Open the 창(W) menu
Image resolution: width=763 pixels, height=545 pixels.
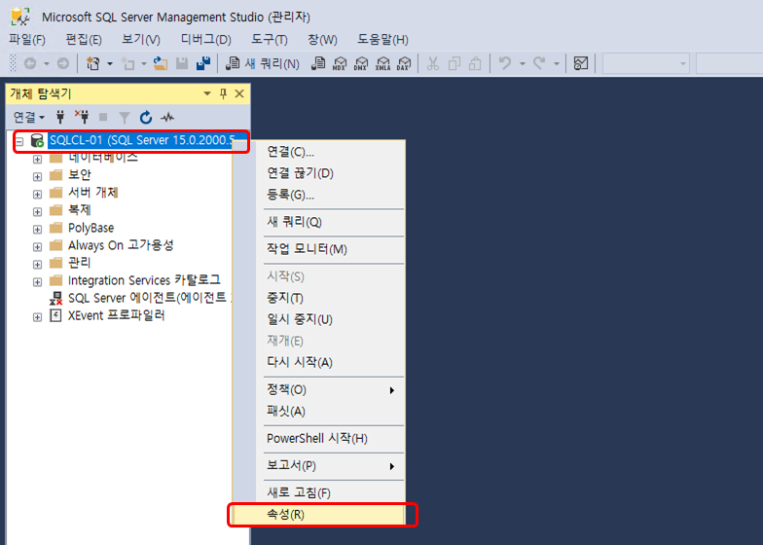[x=322, y=39]
